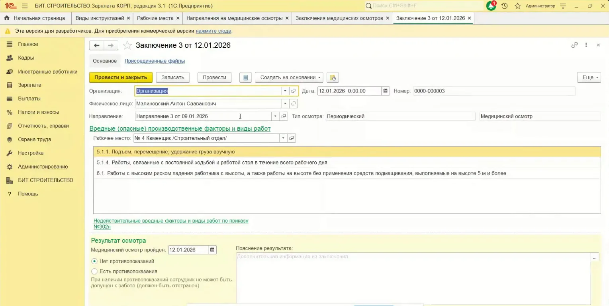609x306 pixels.
Task: Open Физическое лицо record with open icon
Action: pyautogui.click(x=294, y=104)
